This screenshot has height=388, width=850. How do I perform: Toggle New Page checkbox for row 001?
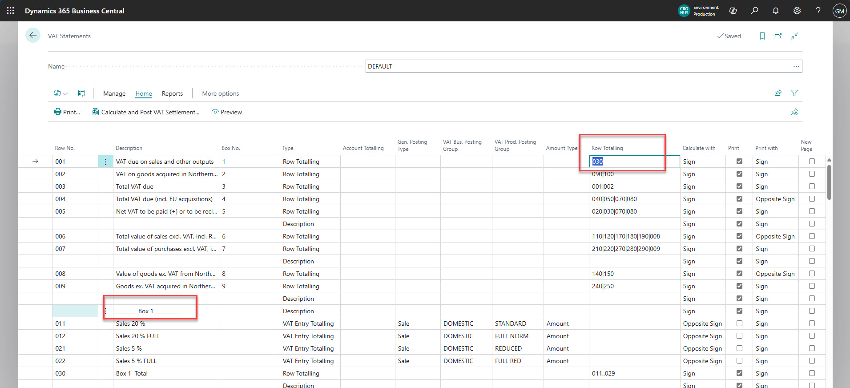(x=812, y=162)
